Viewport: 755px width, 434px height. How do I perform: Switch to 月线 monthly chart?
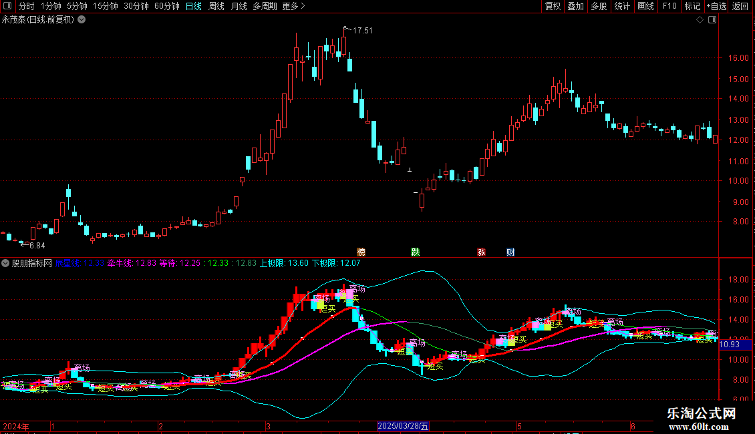click(x=239, y=6)
